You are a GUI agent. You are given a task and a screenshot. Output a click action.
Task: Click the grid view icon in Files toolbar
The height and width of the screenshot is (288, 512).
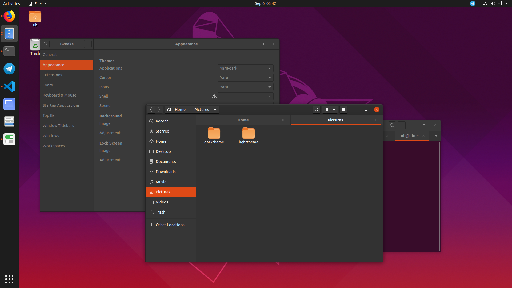pos(326,109)
